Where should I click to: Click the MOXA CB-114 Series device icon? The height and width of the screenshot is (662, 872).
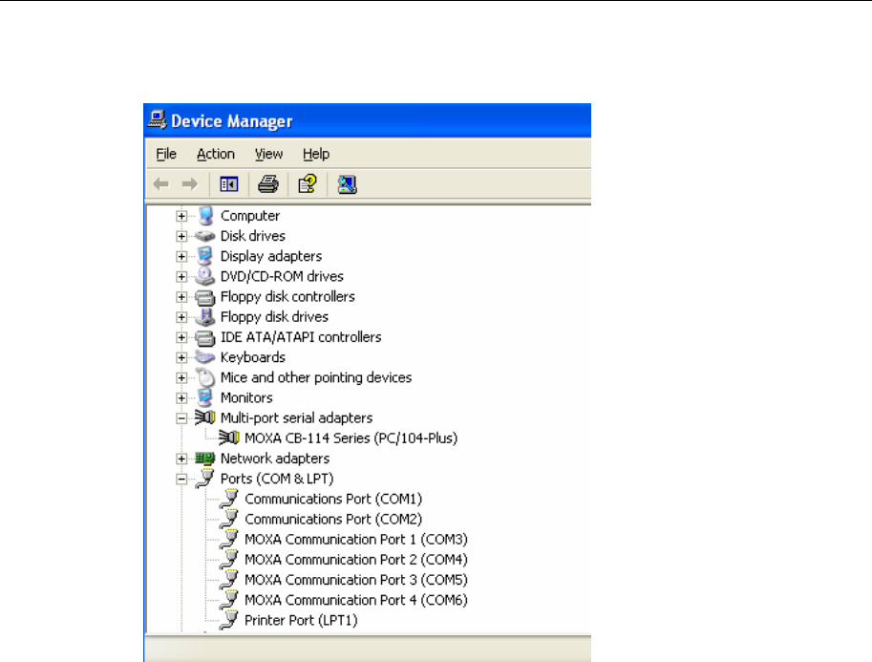[229, 438]
